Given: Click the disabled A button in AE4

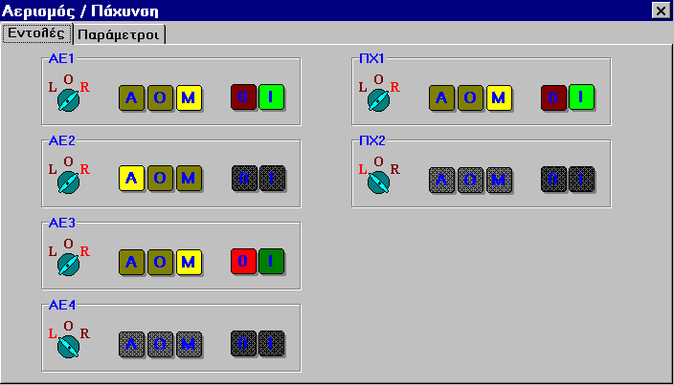Looking at the screenshot, I should (132, 343).
